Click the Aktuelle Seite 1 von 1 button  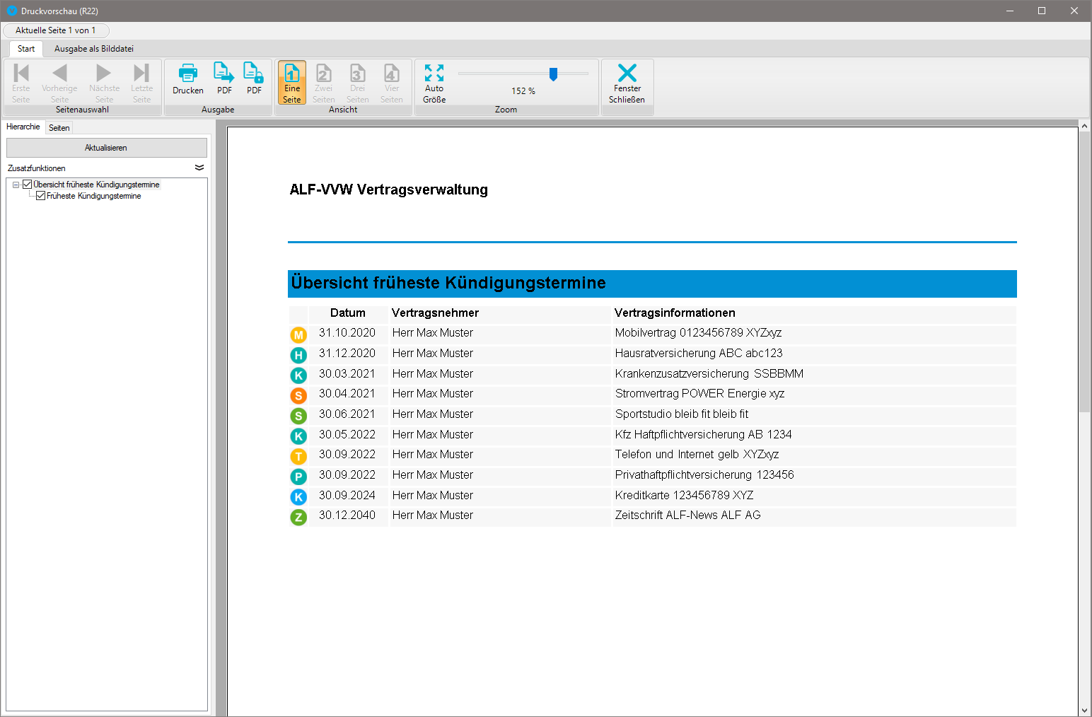click(56, 30)
